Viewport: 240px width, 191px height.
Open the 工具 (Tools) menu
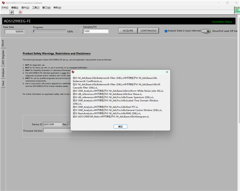[x=36, y=8]
